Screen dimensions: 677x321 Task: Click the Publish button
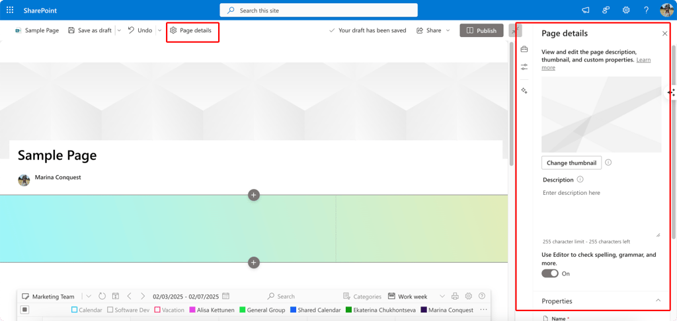(481, 30)
